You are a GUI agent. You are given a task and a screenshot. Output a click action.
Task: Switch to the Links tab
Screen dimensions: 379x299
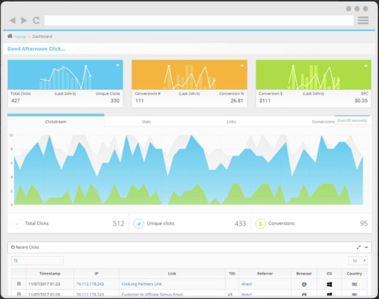pyautogui.click(x=231, y=122)
